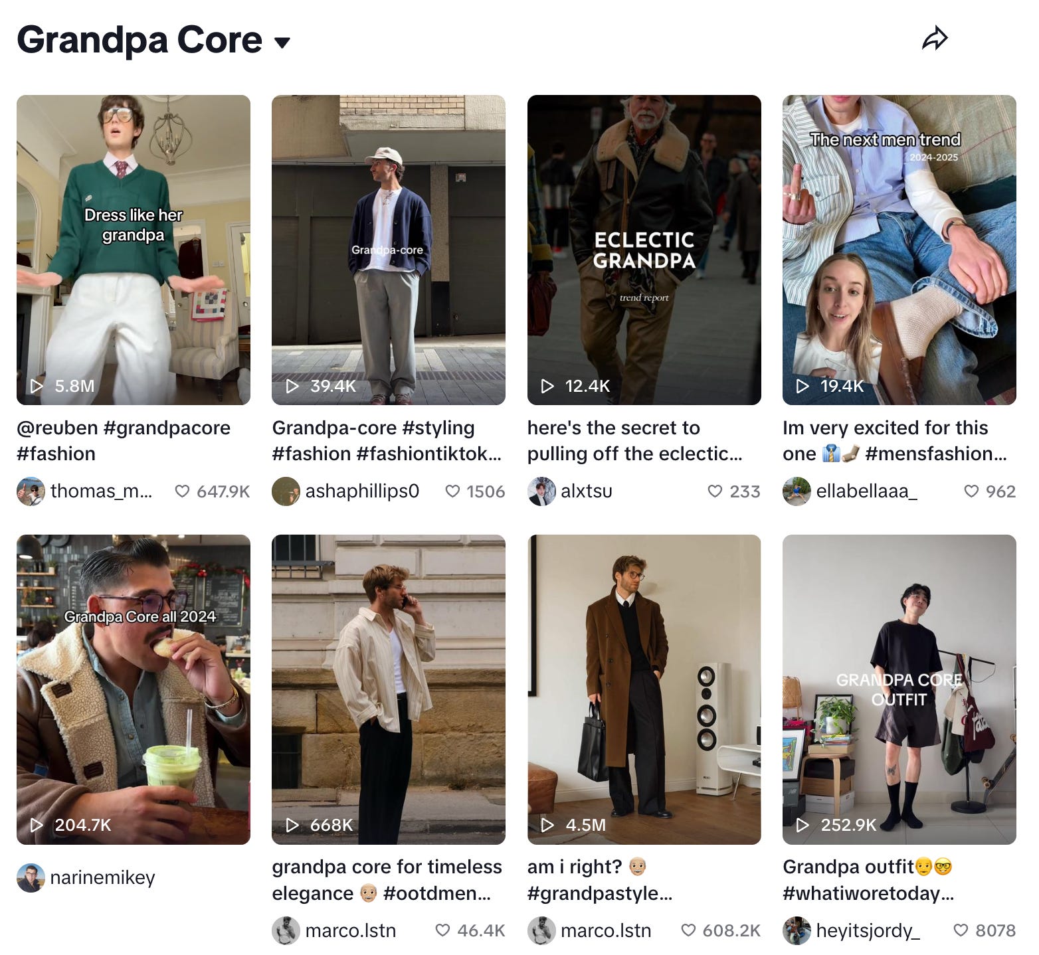Open narinemikey's profile avatar

31,877
